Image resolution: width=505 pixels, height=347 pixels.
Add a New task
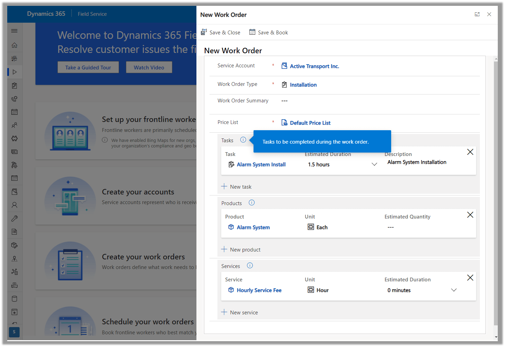tap(236, 187)
